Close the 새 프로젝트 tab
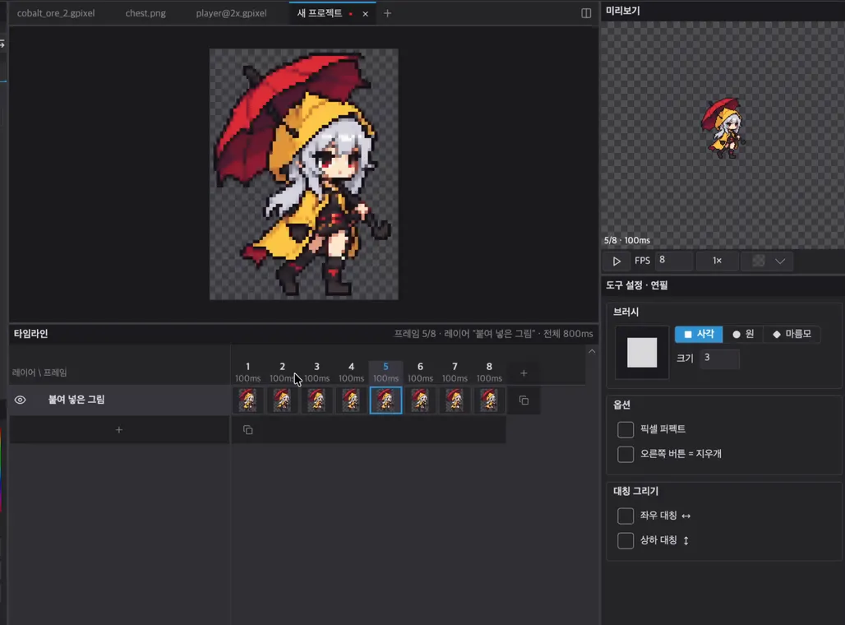 [366, 14]
